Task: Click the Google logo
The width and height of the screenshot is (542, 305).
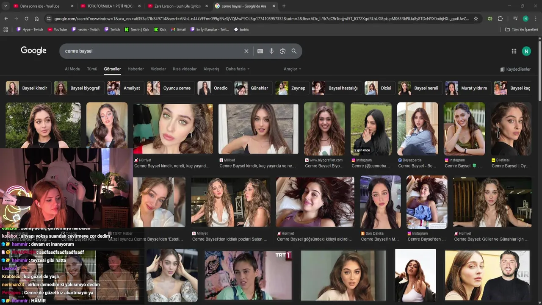Action: click(33, 51)
